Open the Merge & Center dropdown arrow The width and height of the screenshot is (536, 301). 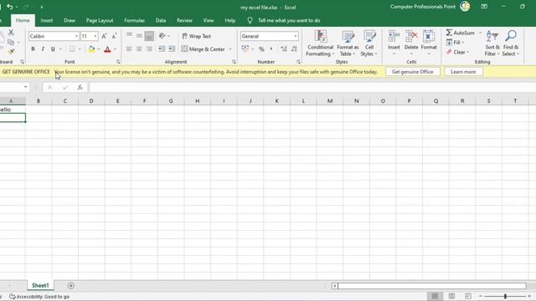click(x=230, y=49)
